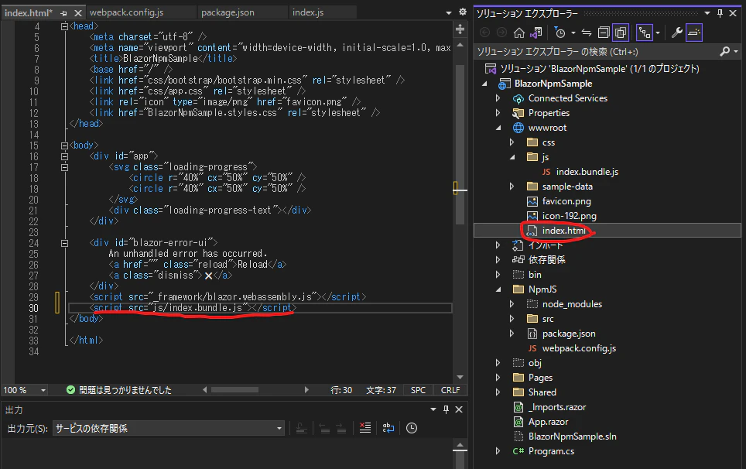The height and width of the screenshot is (469, 746).
Task: Expand the css folder node
Action: pyautogui.click(x=512, y=142)
